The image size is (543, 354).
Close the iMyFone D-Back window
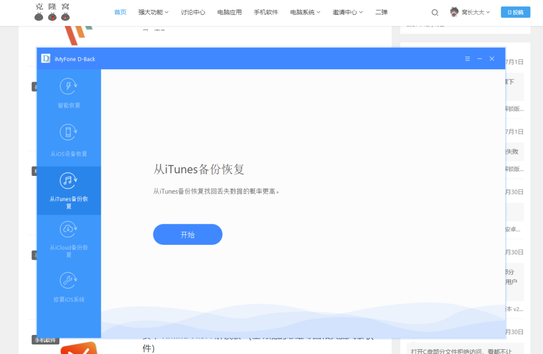pyautogui.click(x=492, y=59)
